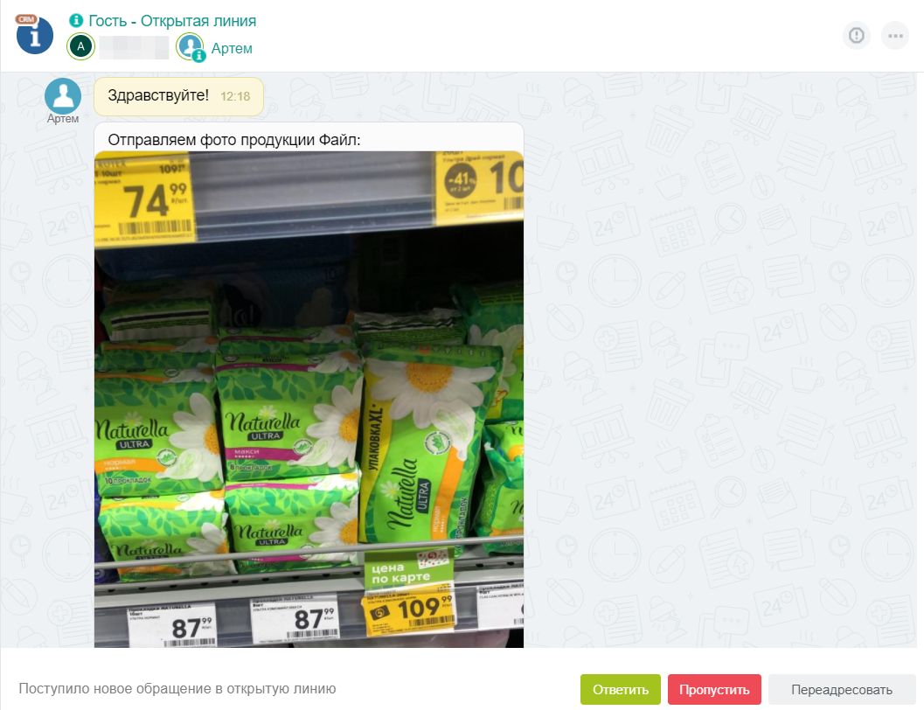Click the blurred guest name in the header
Screen dimensions: 924x710
(x=134, y=47)
